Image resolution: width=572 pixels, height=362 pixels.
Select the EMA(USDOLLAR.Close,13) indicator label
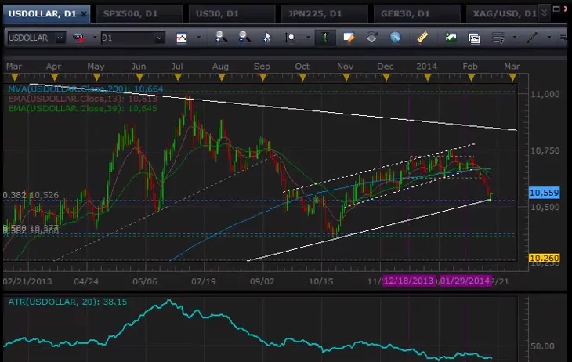coord(82,99)
